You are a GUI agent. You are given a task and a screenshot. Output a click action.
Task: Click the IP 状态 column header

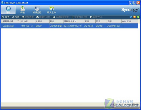(x=42, y=21)
